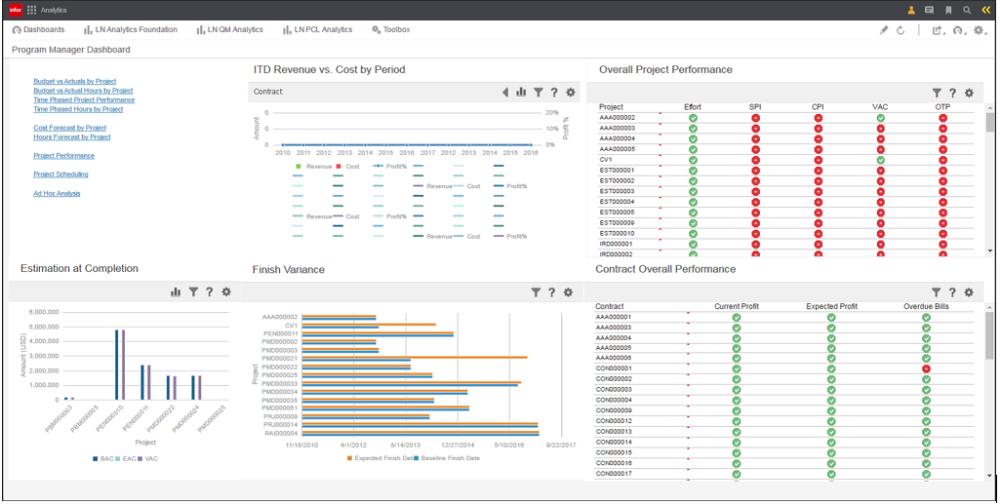Viewport: 1001px width, 504px height.
Task: Open Contract Overall Performance widget settings gear
Action: point(969,292)
